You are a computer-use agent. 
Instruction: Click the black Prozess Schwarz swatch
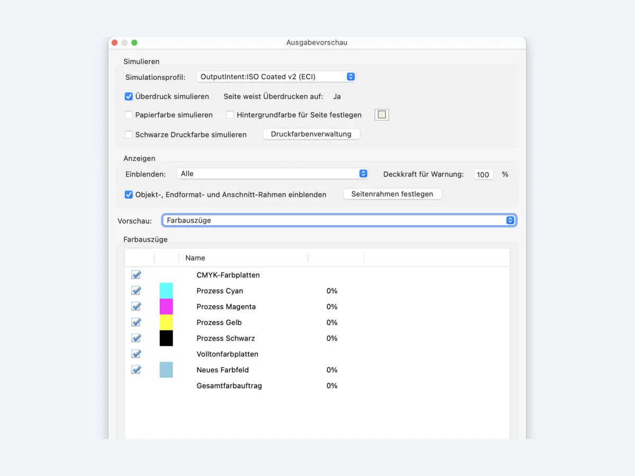[166, 338]
